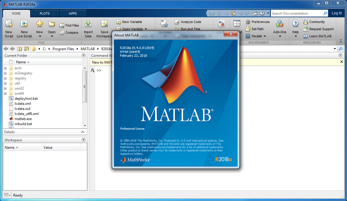Click Request Support
The width and height of the screenshot is (347, 201).
tap(318, 29)
